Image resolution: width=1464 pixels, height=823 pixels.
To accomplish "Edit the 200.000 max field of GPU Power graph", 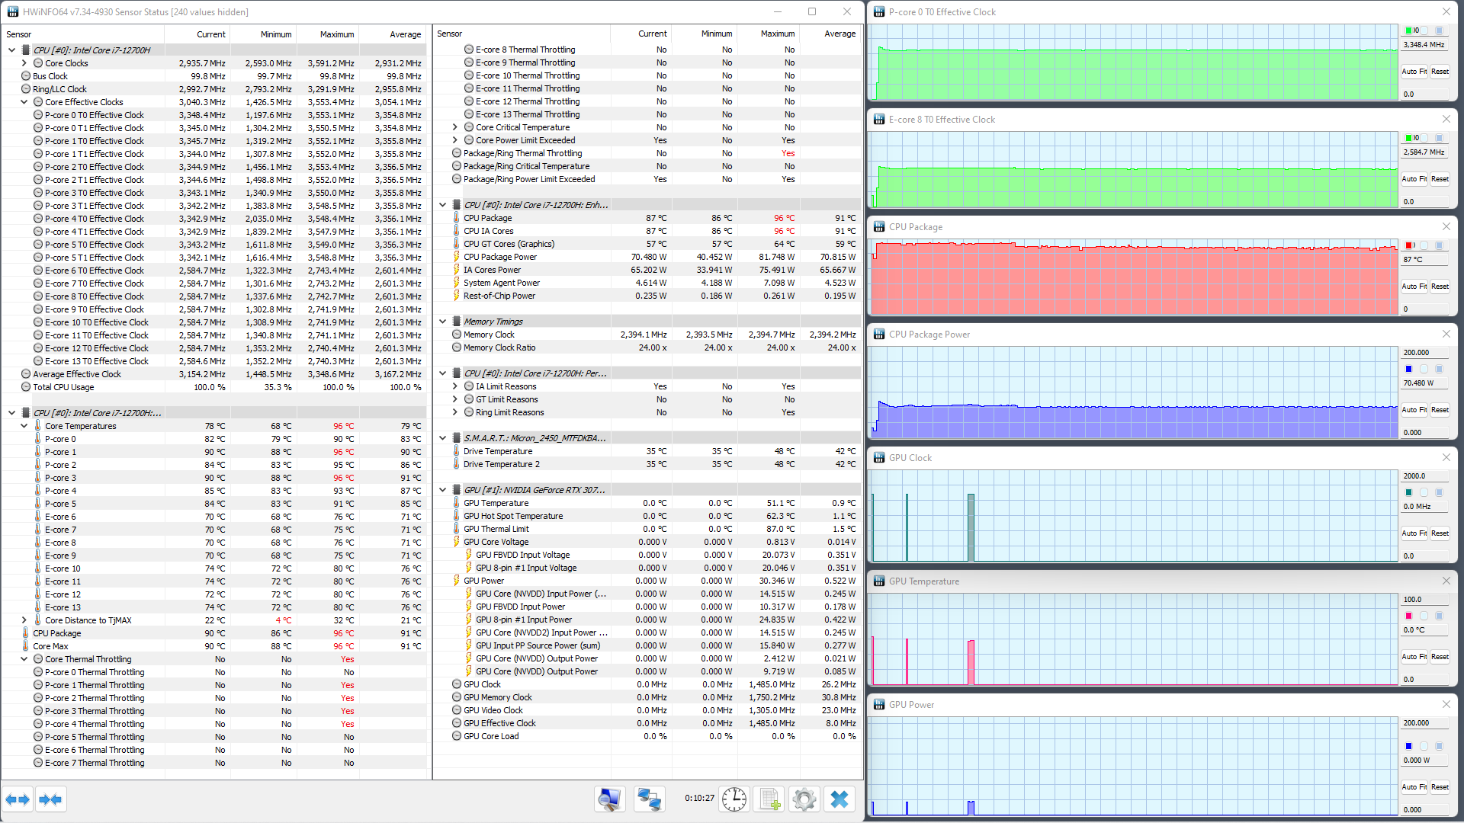I will [1423, 722].
